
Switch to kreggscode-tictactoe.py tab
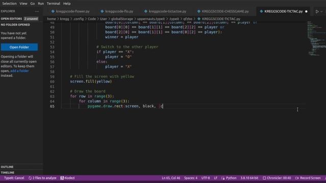[166, 11]
